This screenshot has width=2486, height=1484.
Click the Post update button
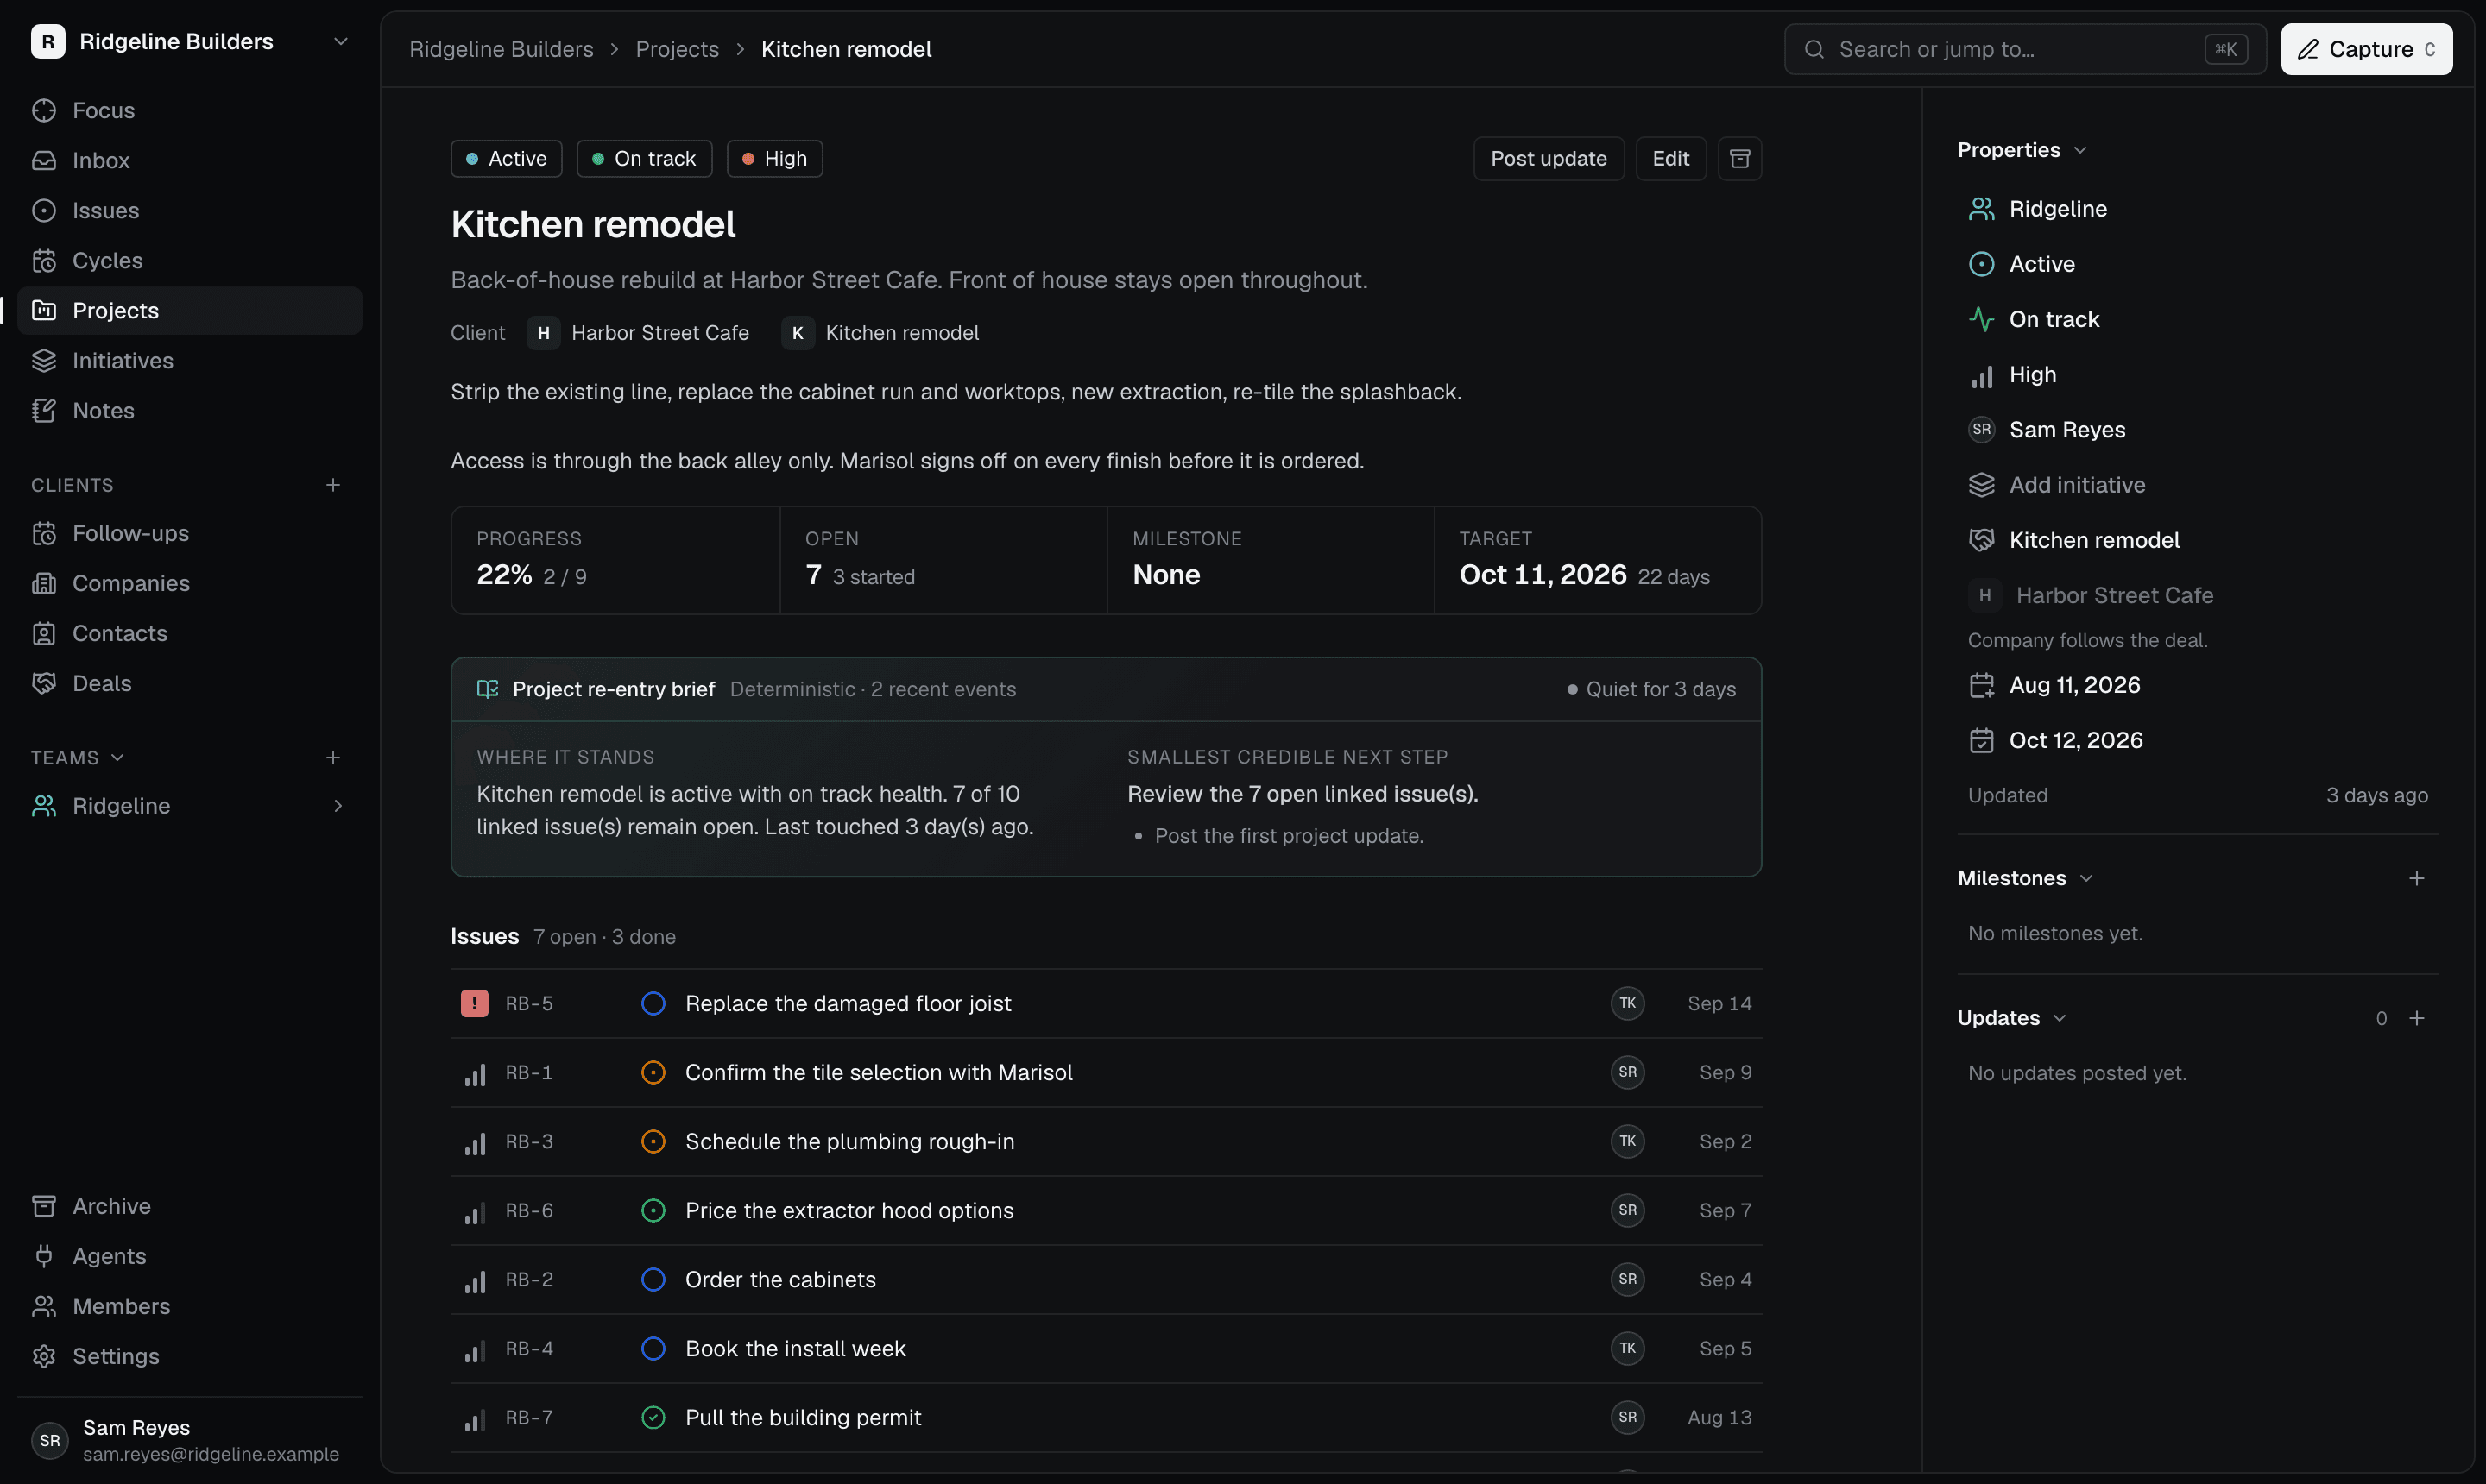1549,159
